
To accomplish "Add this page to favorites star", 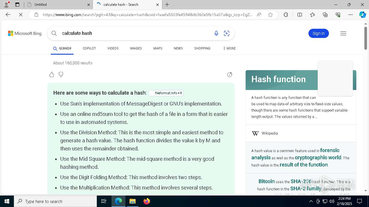I will [x=270, y=15].
